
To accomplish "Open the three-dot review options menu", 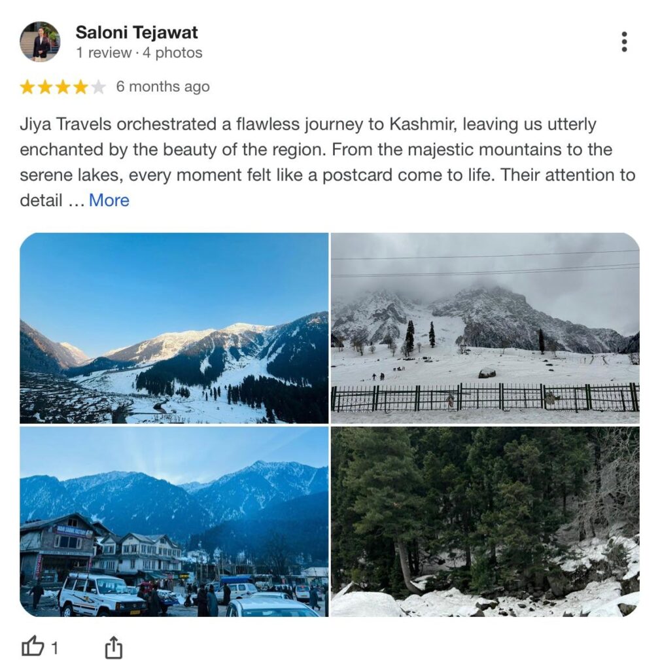I will [623, 41].
